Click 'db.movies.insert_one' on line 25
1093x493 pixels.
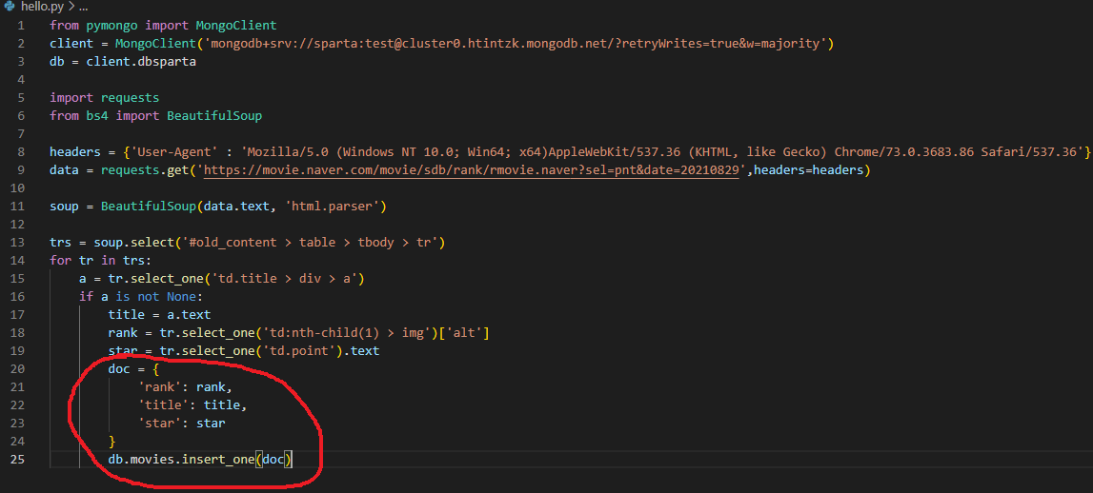[x=180, y=460]
